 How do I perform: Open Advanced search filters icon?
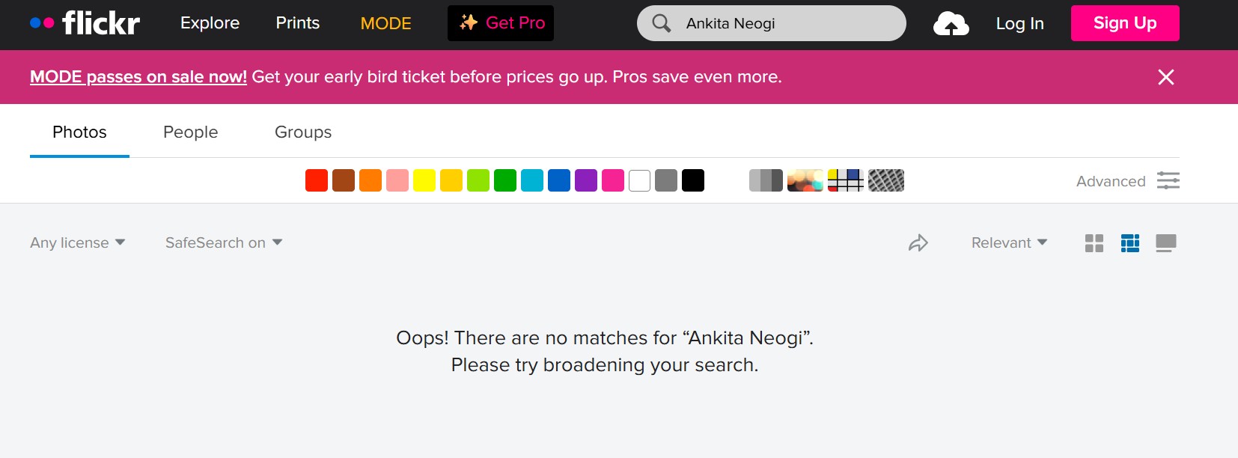pos(1168,181)
